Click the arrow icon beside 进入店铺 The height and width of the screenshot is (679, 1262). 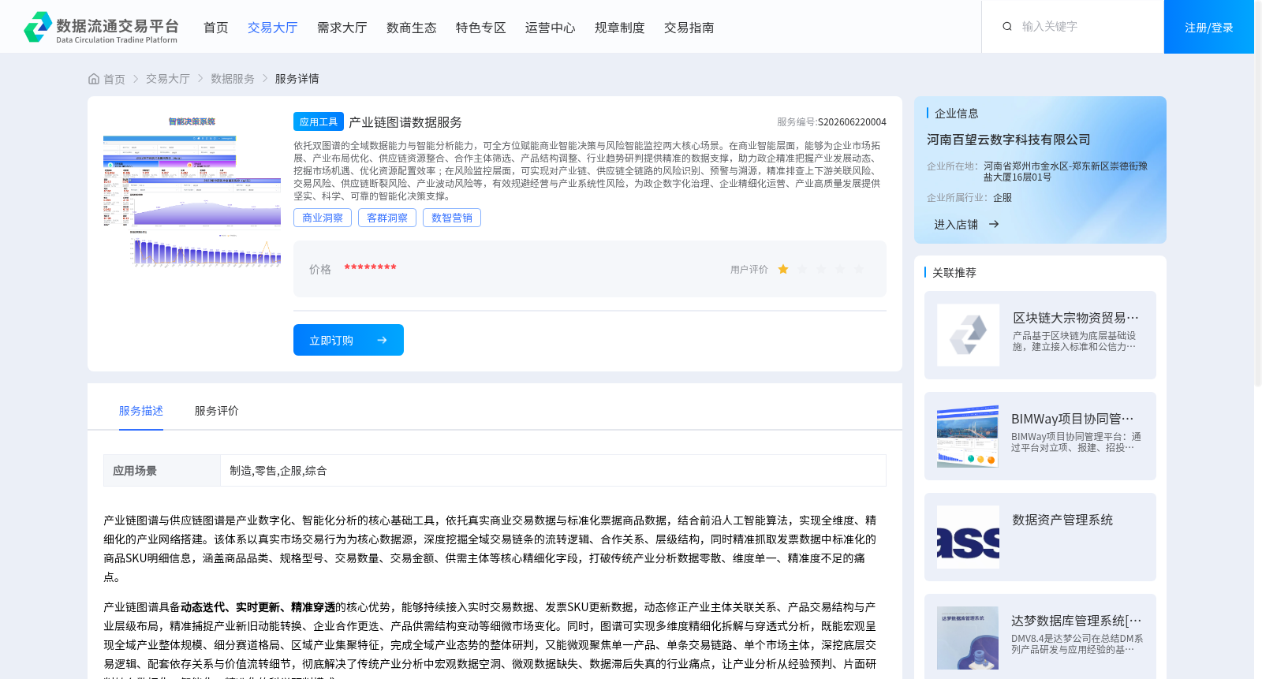point(994,224)
